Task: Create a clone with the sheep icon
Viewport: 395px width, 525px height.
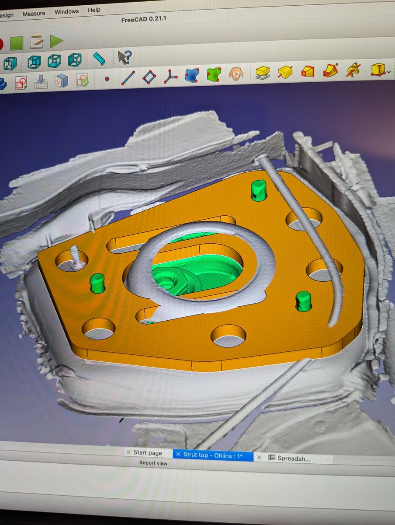Action: coord(236,73)
